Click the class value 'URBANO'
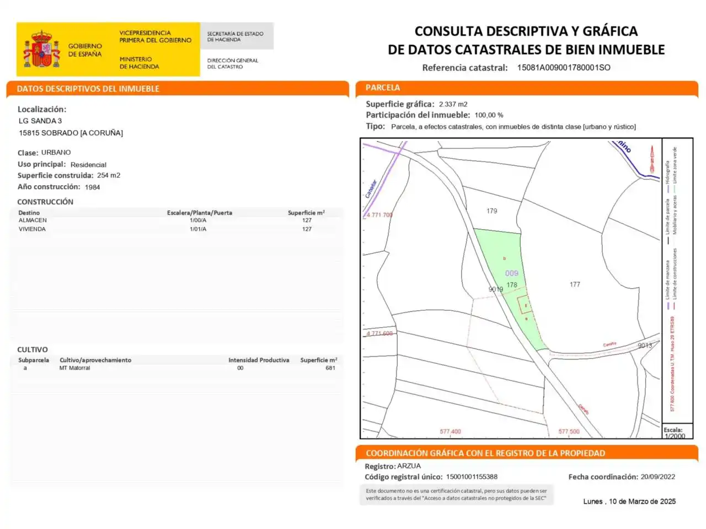 [56, 153]
